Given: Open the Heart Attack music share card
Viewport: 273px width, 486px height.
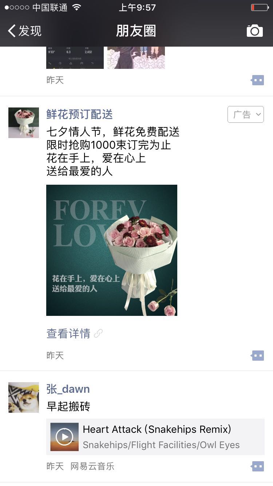Looking at the screenshot, I should pos(155,437).
